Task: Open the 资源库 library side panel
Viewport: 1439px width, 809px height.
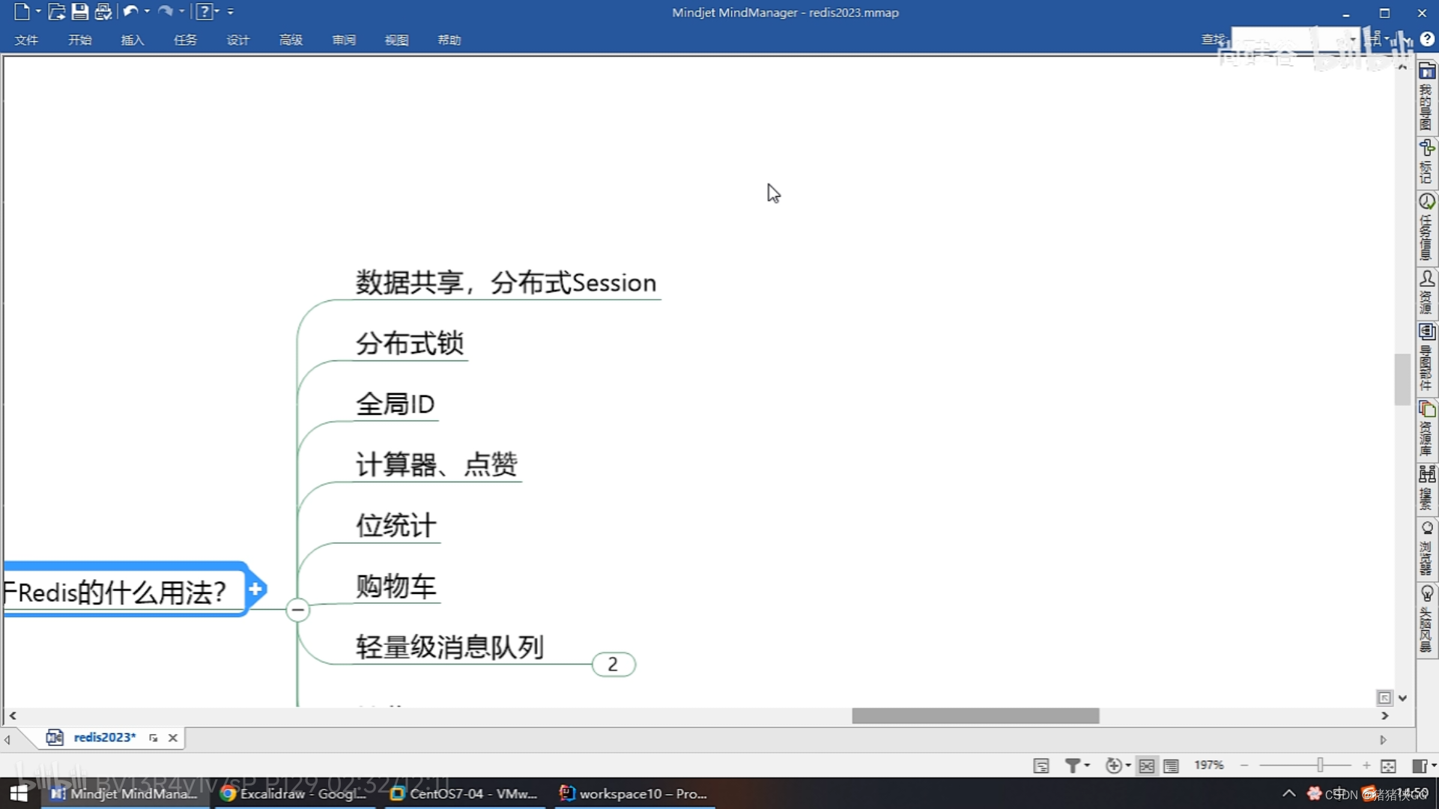Action: click(x=1427, y=428)
